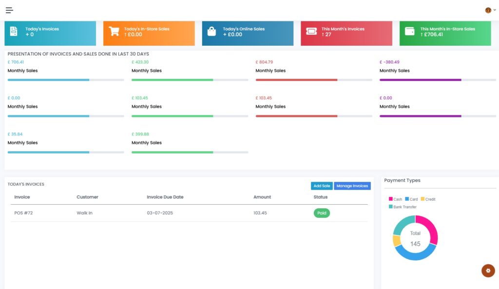Viewport: 499px width, 289px height.
Task: Toggle the Card legend item in chart
Action: [x=411, y=199]
